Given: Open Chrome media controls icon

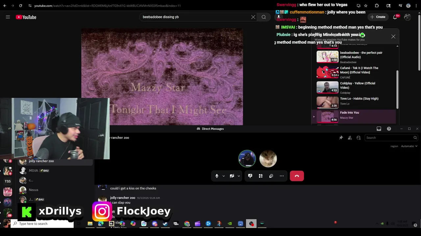Looking at the screenshot, I should pyautogui.click(x=400, y=6).
